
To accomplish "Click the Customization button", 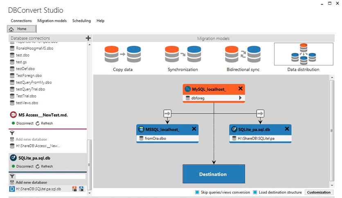I will pos(319,192).
